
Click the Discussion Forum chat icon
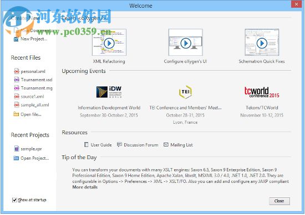tap(119, 145)
